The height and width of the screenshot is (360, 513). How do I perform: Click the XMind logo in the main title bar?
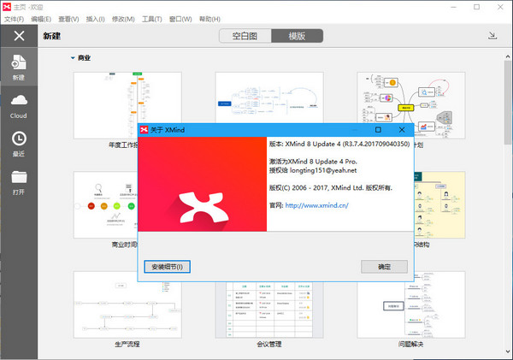[7, 7]
